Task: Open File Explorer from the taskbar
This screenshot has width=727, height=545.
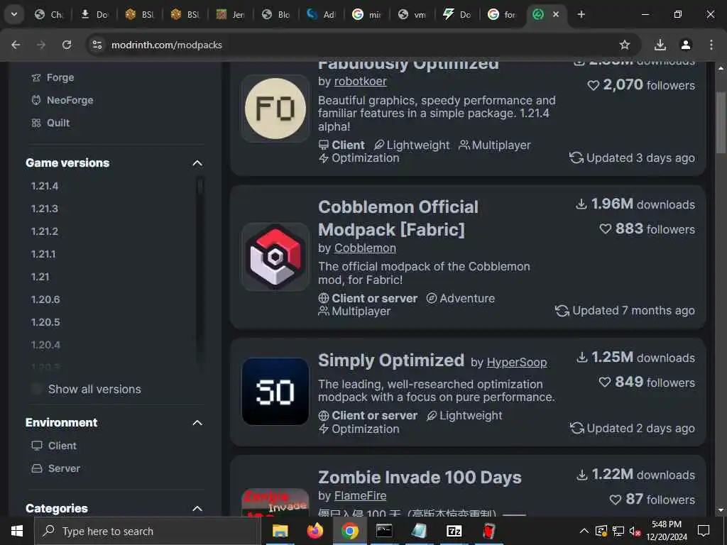Action: point(280,531)
